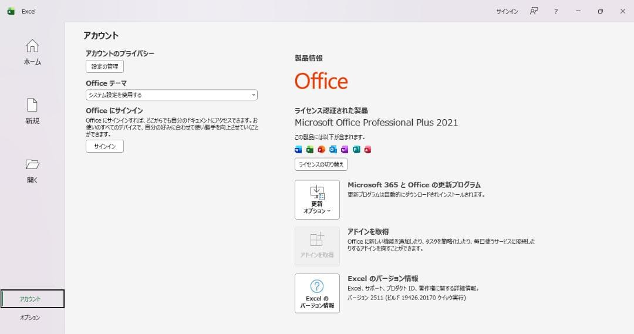
Task: Click the Outlook product icon
Action: pyautogui.click(x=333, y=150)
